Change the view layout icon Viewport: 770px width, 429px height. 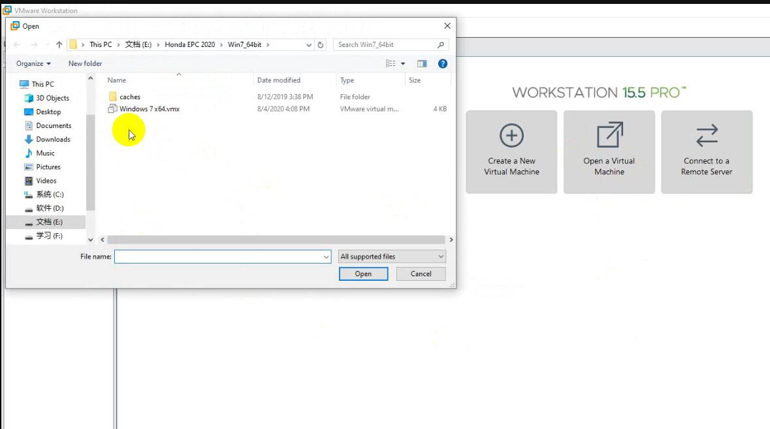coord(391,64)
